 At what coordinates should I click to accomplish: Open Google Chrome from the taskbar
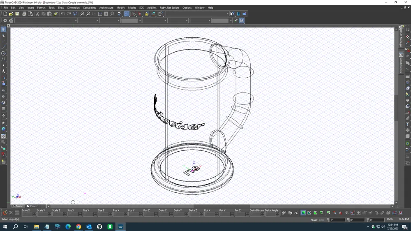coord(79,226)
